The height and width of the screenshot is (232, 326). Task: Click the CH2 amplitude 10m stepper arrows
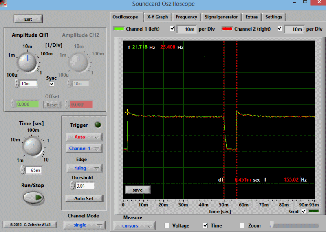tap(69, 83)
